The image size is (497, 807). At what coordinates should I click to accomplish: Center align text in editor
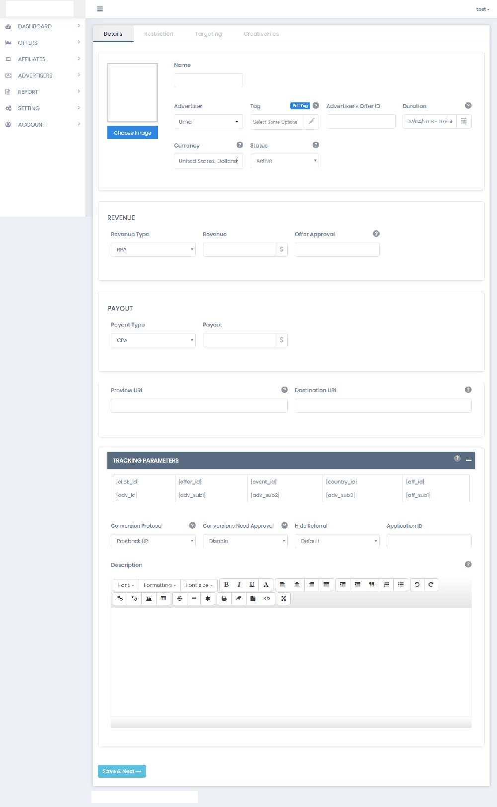[x=297, y=585]
